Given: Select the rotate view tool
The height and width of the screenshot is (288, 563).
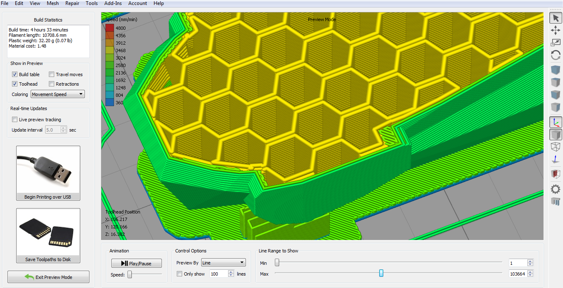Looking at the screenshot, I should pos(556,55).
